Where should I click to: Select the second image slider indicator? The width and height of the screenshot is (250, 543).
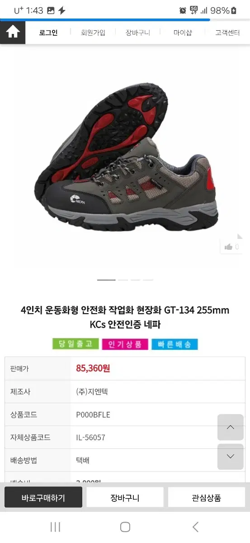tap(123, 280)
